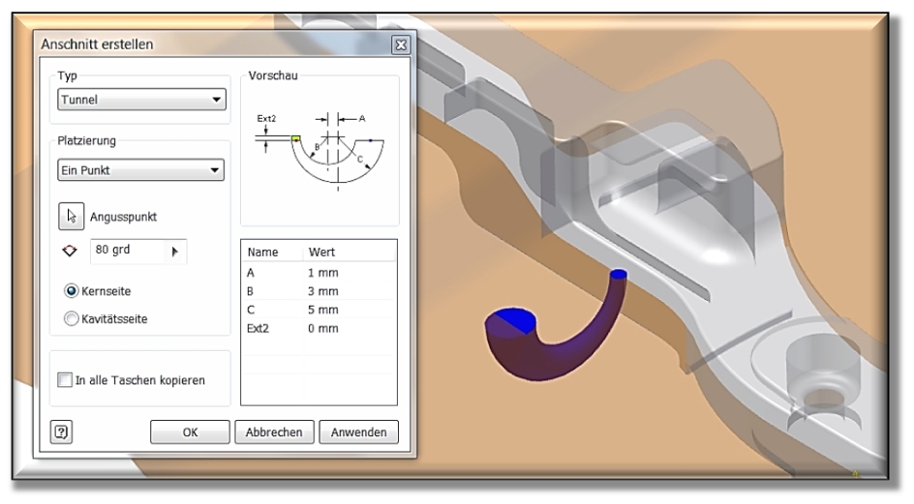The width and height of the screenshot is (914, 504).
Task: Close the Anschnitt erstellen dialog
Action: [x=401, y=44]
